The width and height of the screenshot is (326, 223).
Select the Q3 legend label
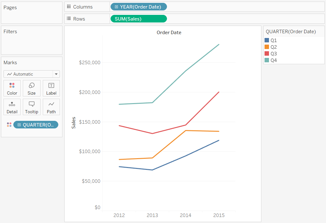[274, 54]
